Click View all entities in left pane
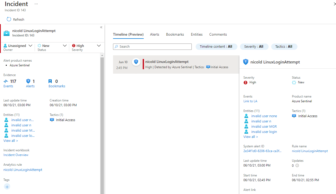Viewport: 336px width, 194px height. [10, 141]
